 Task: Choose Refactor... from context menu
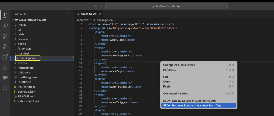199,70
